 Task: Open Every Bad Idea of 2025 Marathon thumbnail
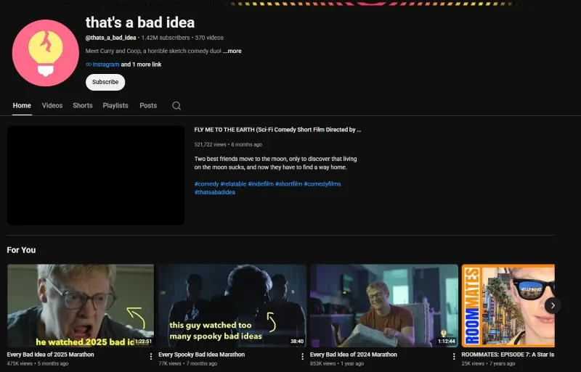click(x=81, y=306)
